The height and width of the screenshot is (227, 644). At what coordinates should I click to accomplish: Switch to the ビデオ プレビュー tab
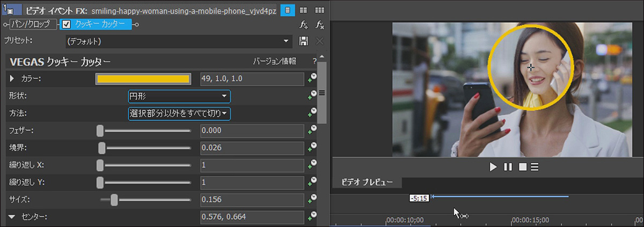point(367,183)
